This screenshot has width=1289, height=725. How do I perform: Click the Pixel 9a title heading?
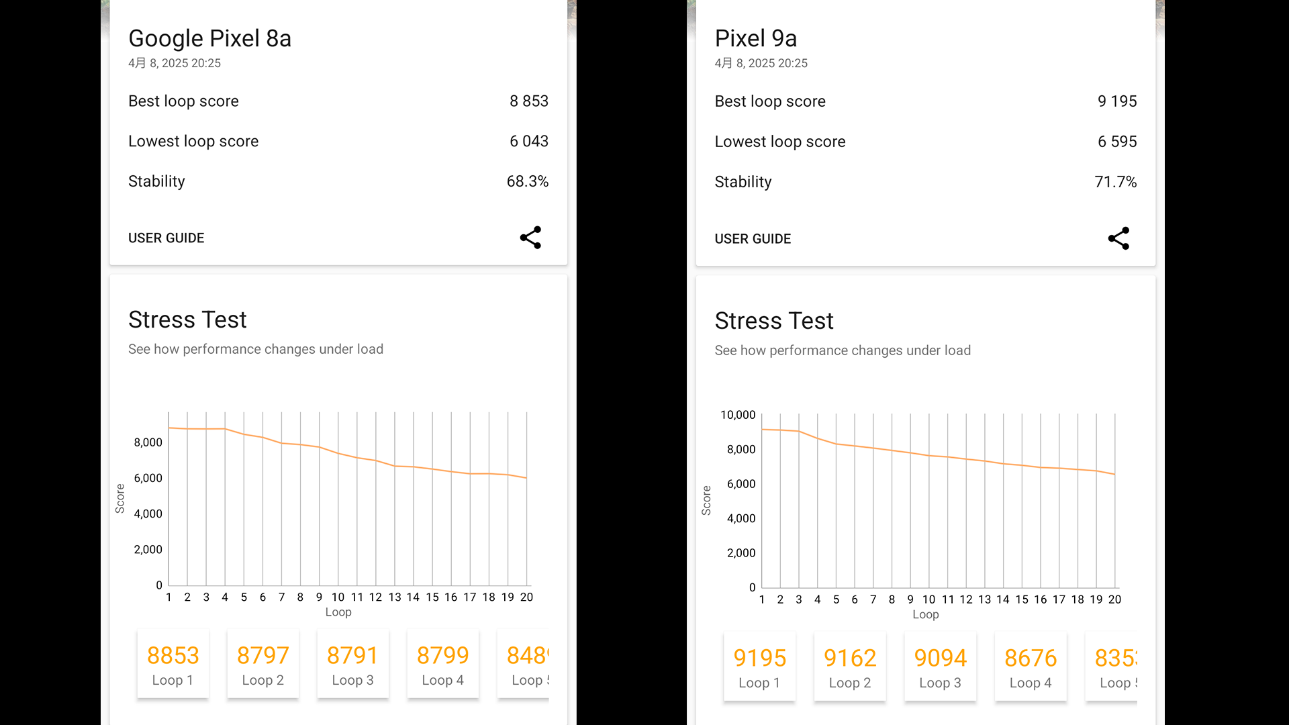(755, 38)
